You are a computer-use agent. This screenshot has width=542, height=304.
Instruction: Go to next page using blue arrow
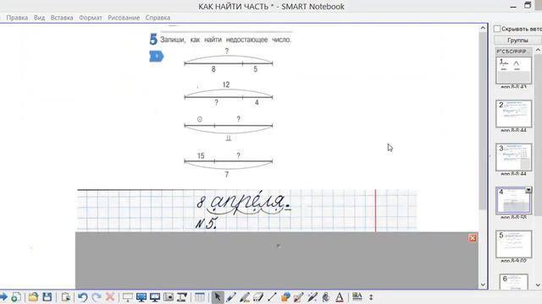[x=3, y=296]
